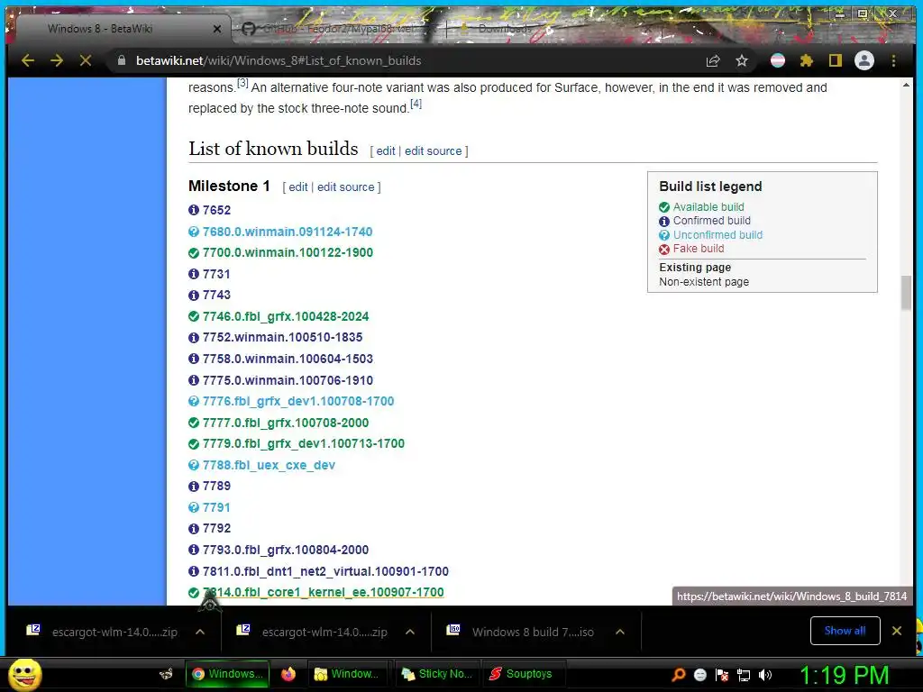Go forward in browser history
This screenshot has width=923, height=692.
click(x=57, y=60)
